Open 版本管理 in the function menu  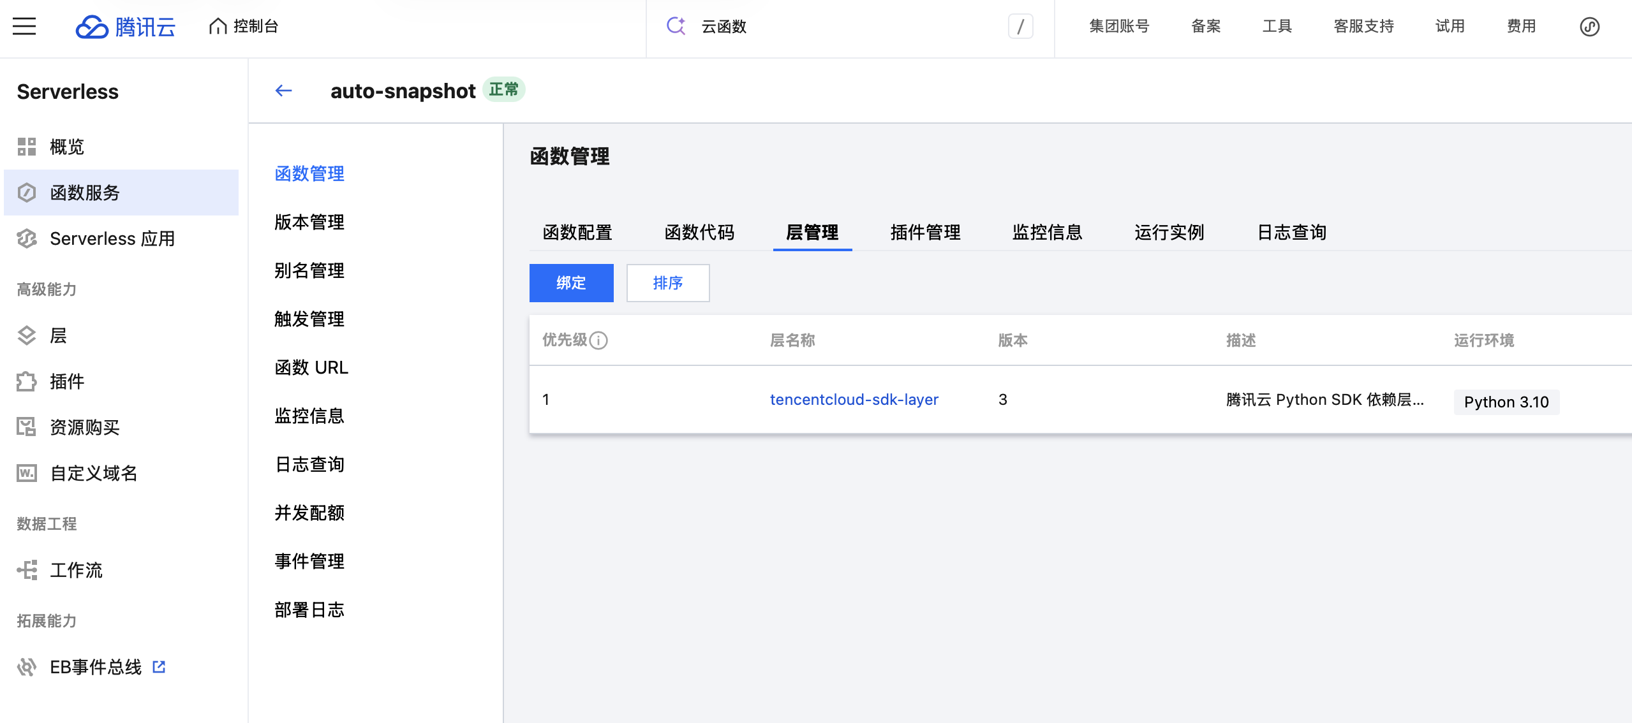[309, 222]
